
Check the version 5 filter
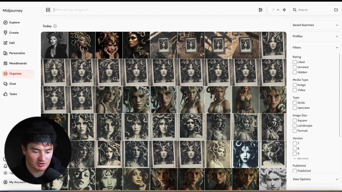[294, 154]
